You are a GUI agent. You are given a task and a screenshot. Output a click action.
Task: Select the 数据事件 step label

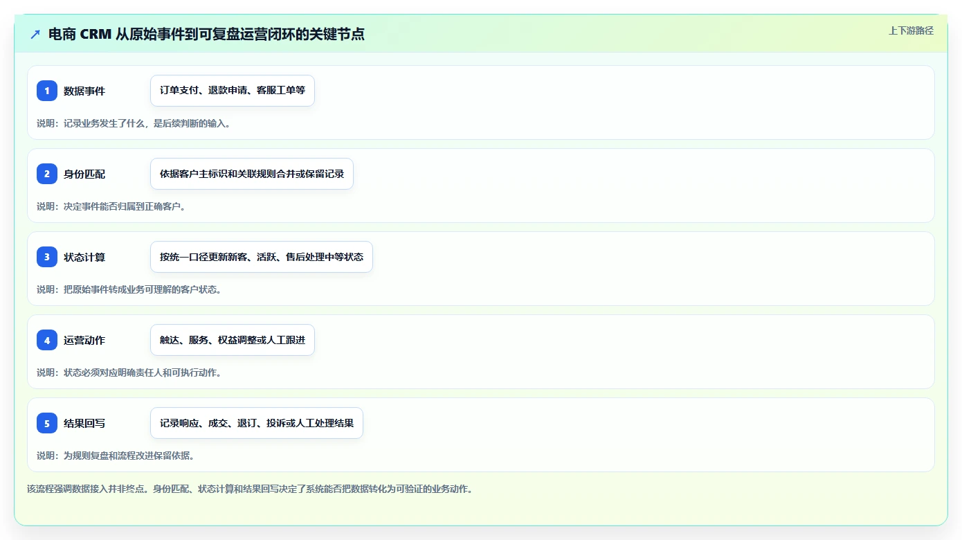click(84, 91)
